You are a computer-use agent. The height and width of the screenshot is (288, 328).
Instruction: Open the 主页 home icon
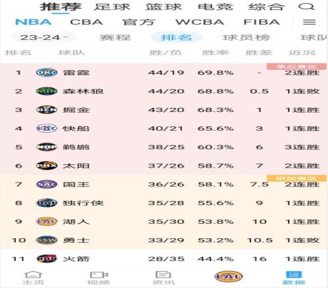point(33,274)
